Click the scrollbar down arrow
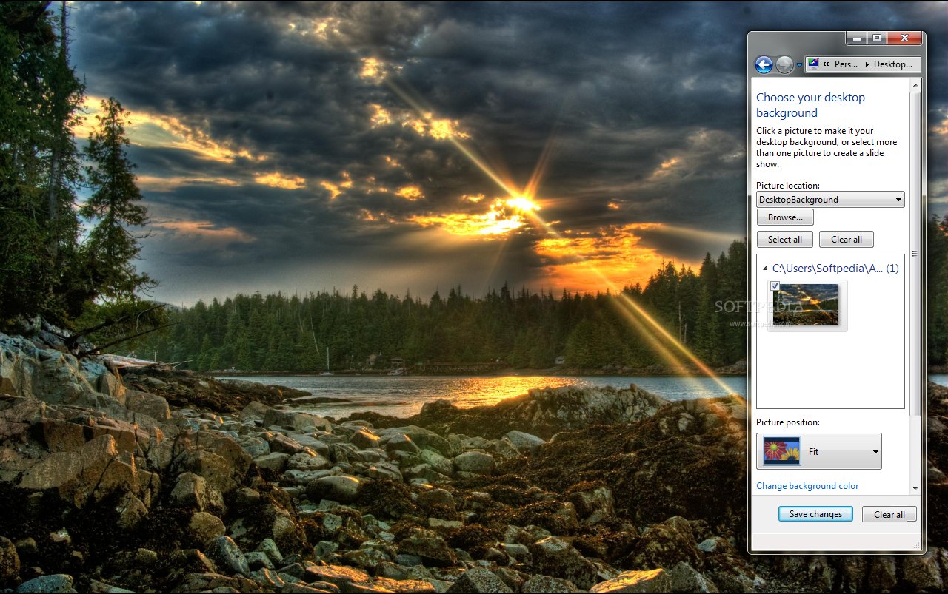 (x=915, y=488)
